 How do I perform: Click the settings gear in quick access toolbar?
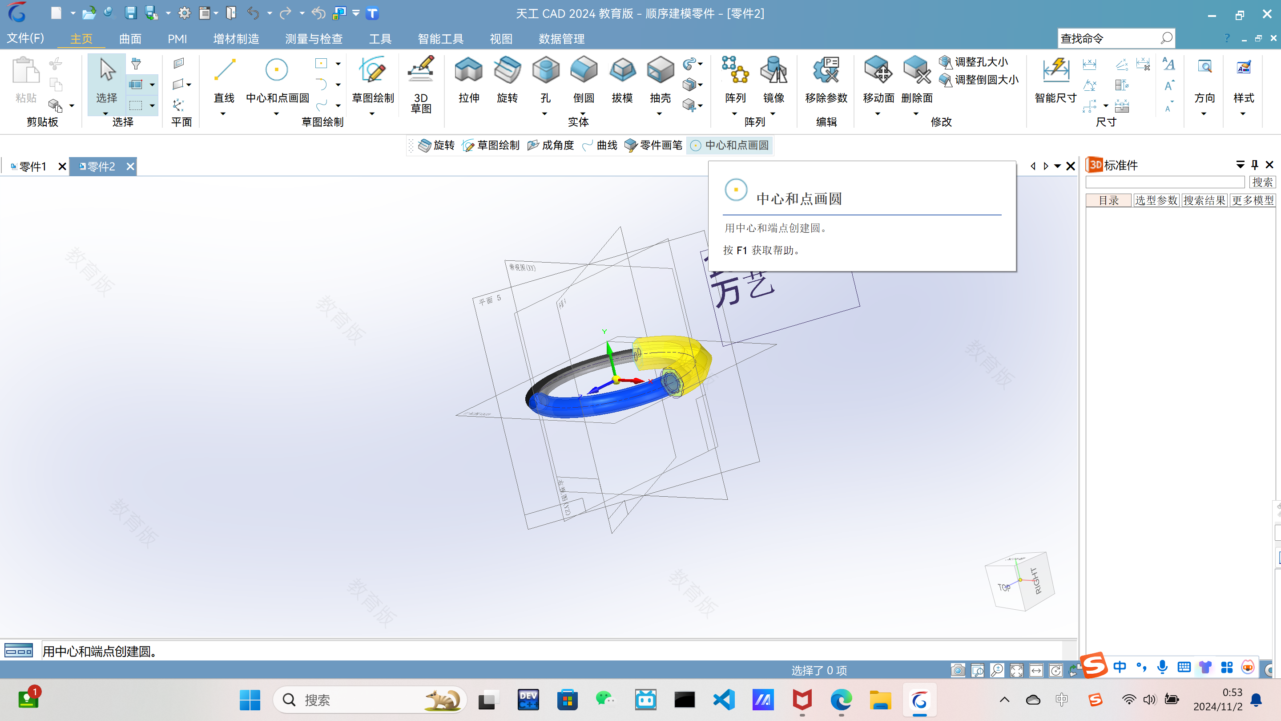[184, 13]
